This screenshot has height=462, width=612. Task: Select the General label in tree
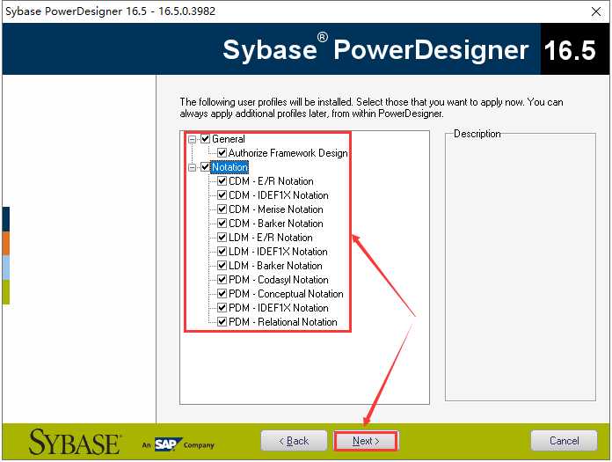(229, 139)
